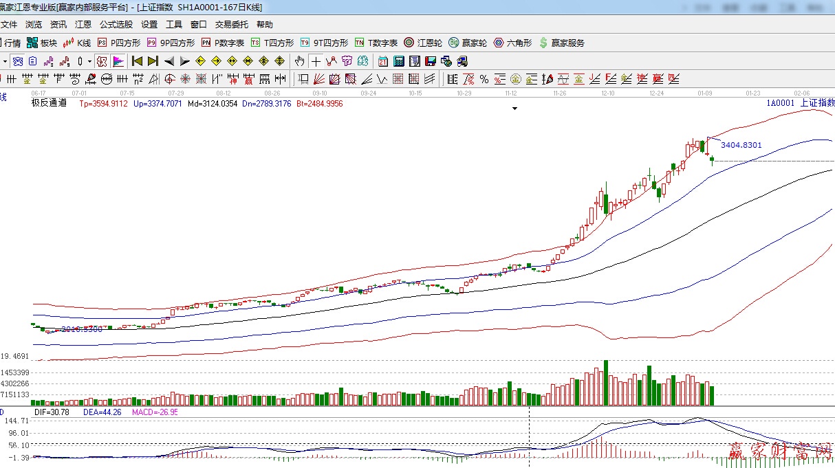Open the 交易委托 menu
Image resolution: width=835 pixels, height=468 pixels.
click(x=231, y=25)
